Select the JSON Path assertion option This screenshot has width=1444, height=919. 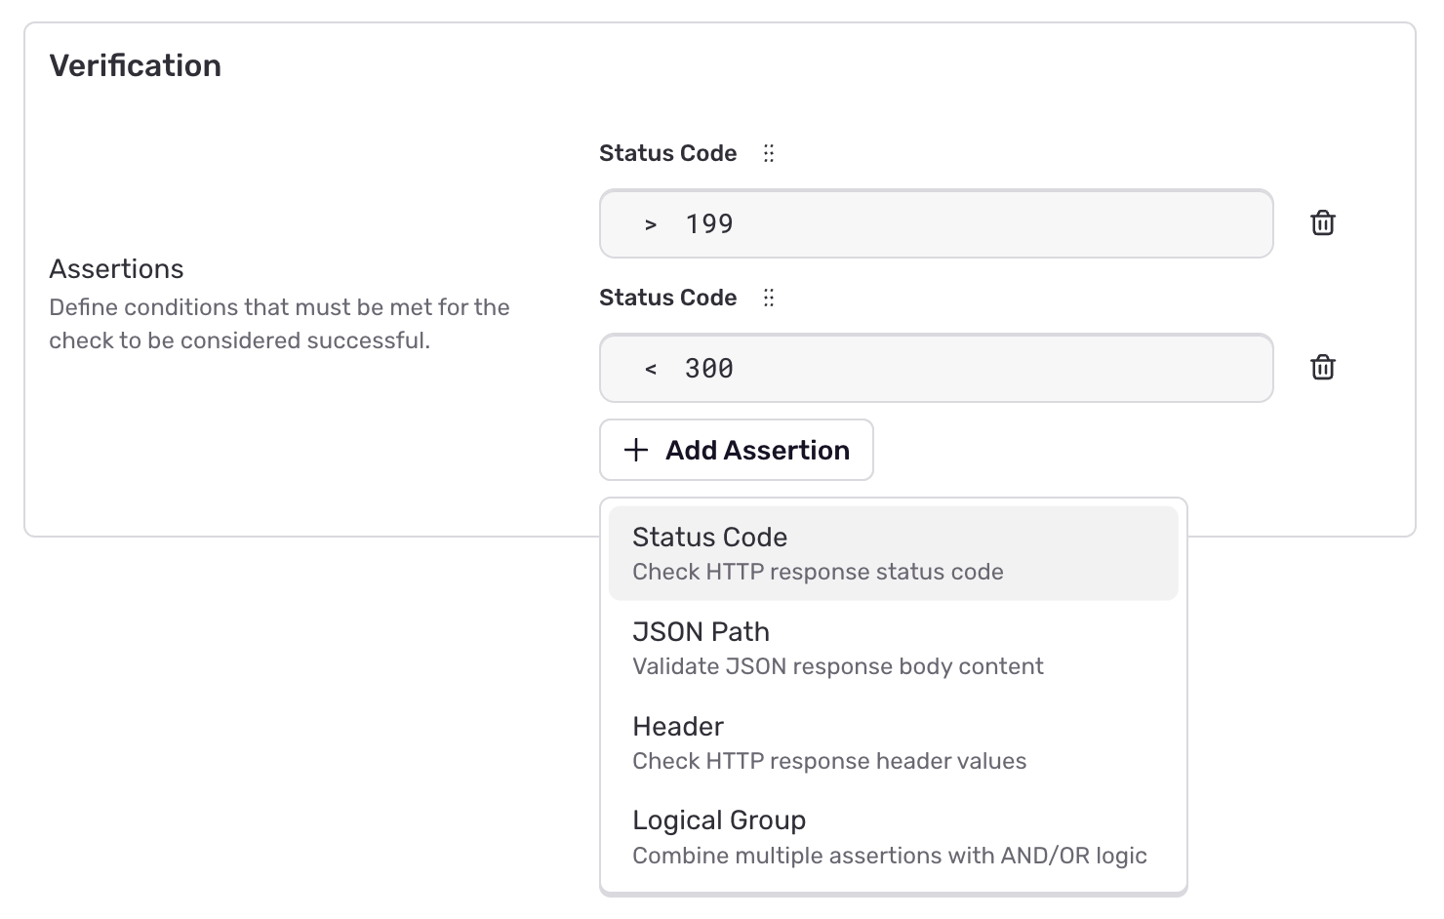[x=892, y=648]
